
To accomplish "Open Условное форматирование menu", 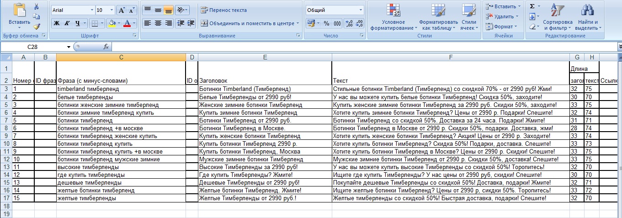I will click(x=393, y=17).
